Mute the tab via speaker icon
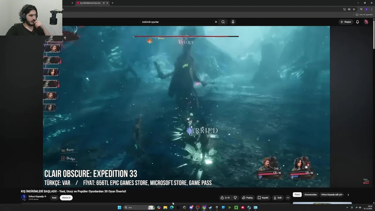Image resolution: width=375 pixels, height=211 pixels. (x=103, y=3)
